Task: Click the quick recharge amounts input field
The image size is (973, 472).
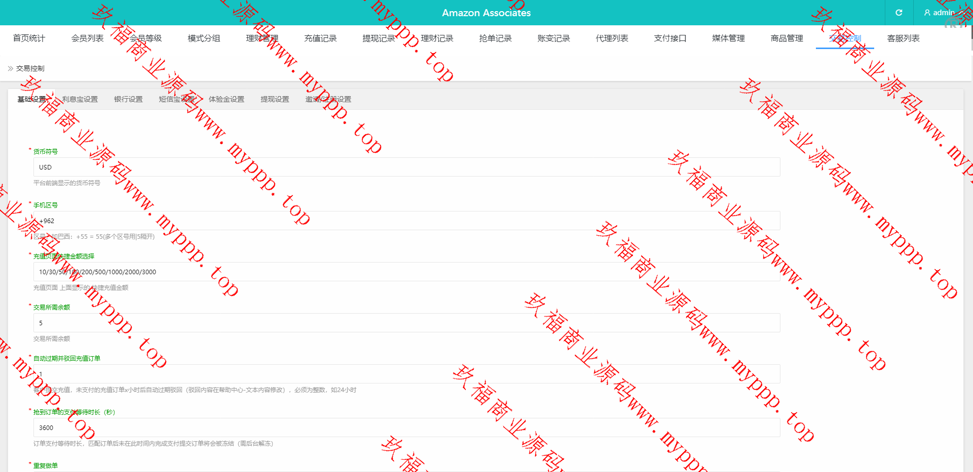Action: (x=406, y=272)
